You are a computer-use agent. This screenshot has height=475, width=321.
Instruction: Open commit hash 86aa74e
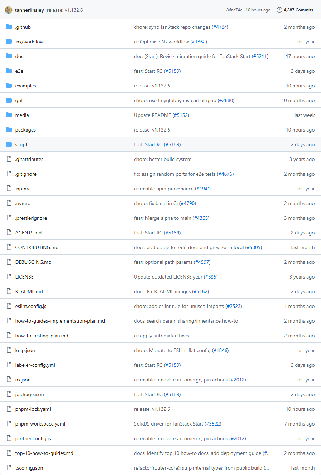(234, 10)
